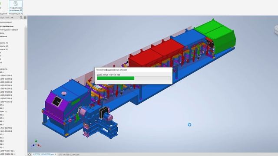Select the XY plane in browser tree
The height and width of the screenshot is (156, 278).
tap(4, 49)
